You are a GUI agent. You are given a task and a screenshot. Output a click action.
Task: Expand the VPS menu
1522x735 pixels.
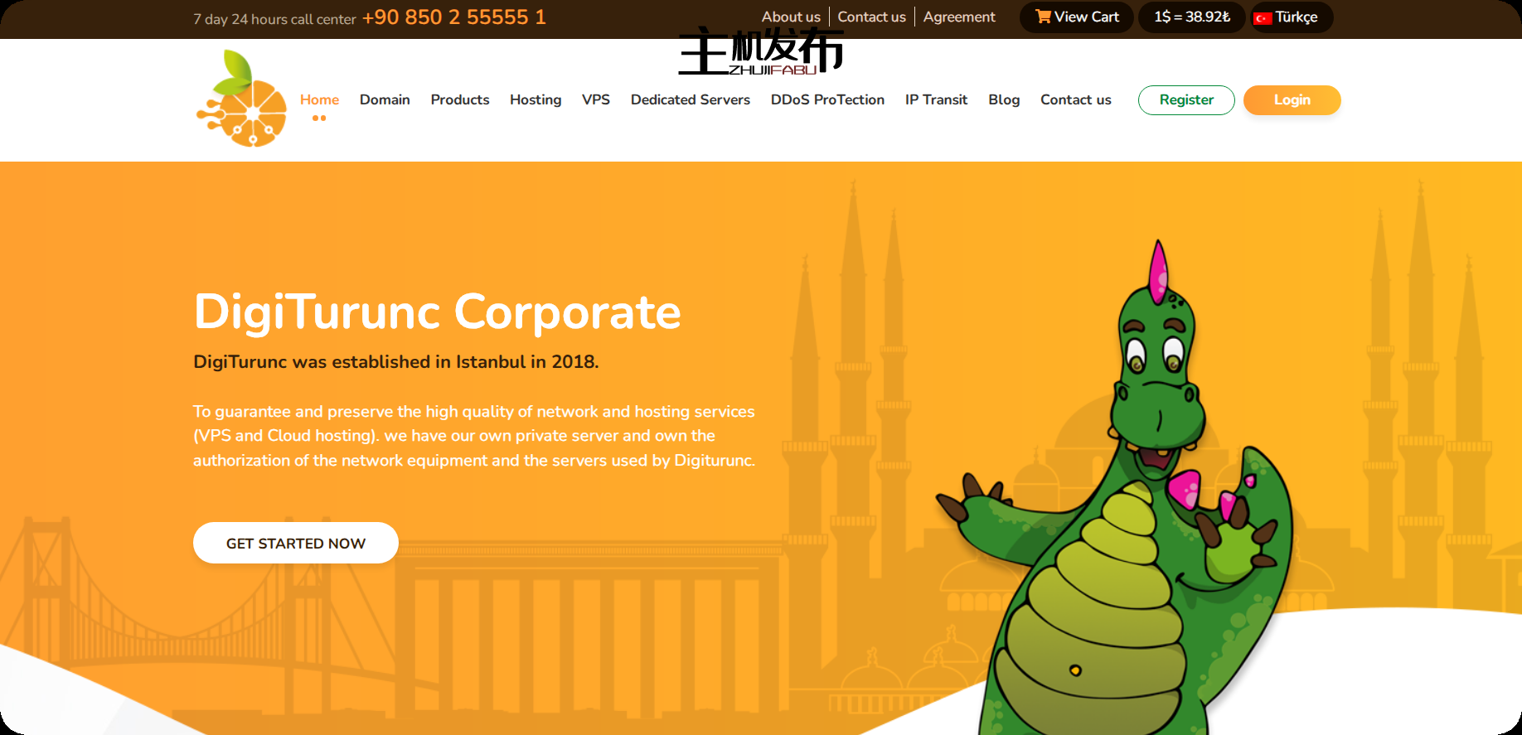(x=595, y=99)
